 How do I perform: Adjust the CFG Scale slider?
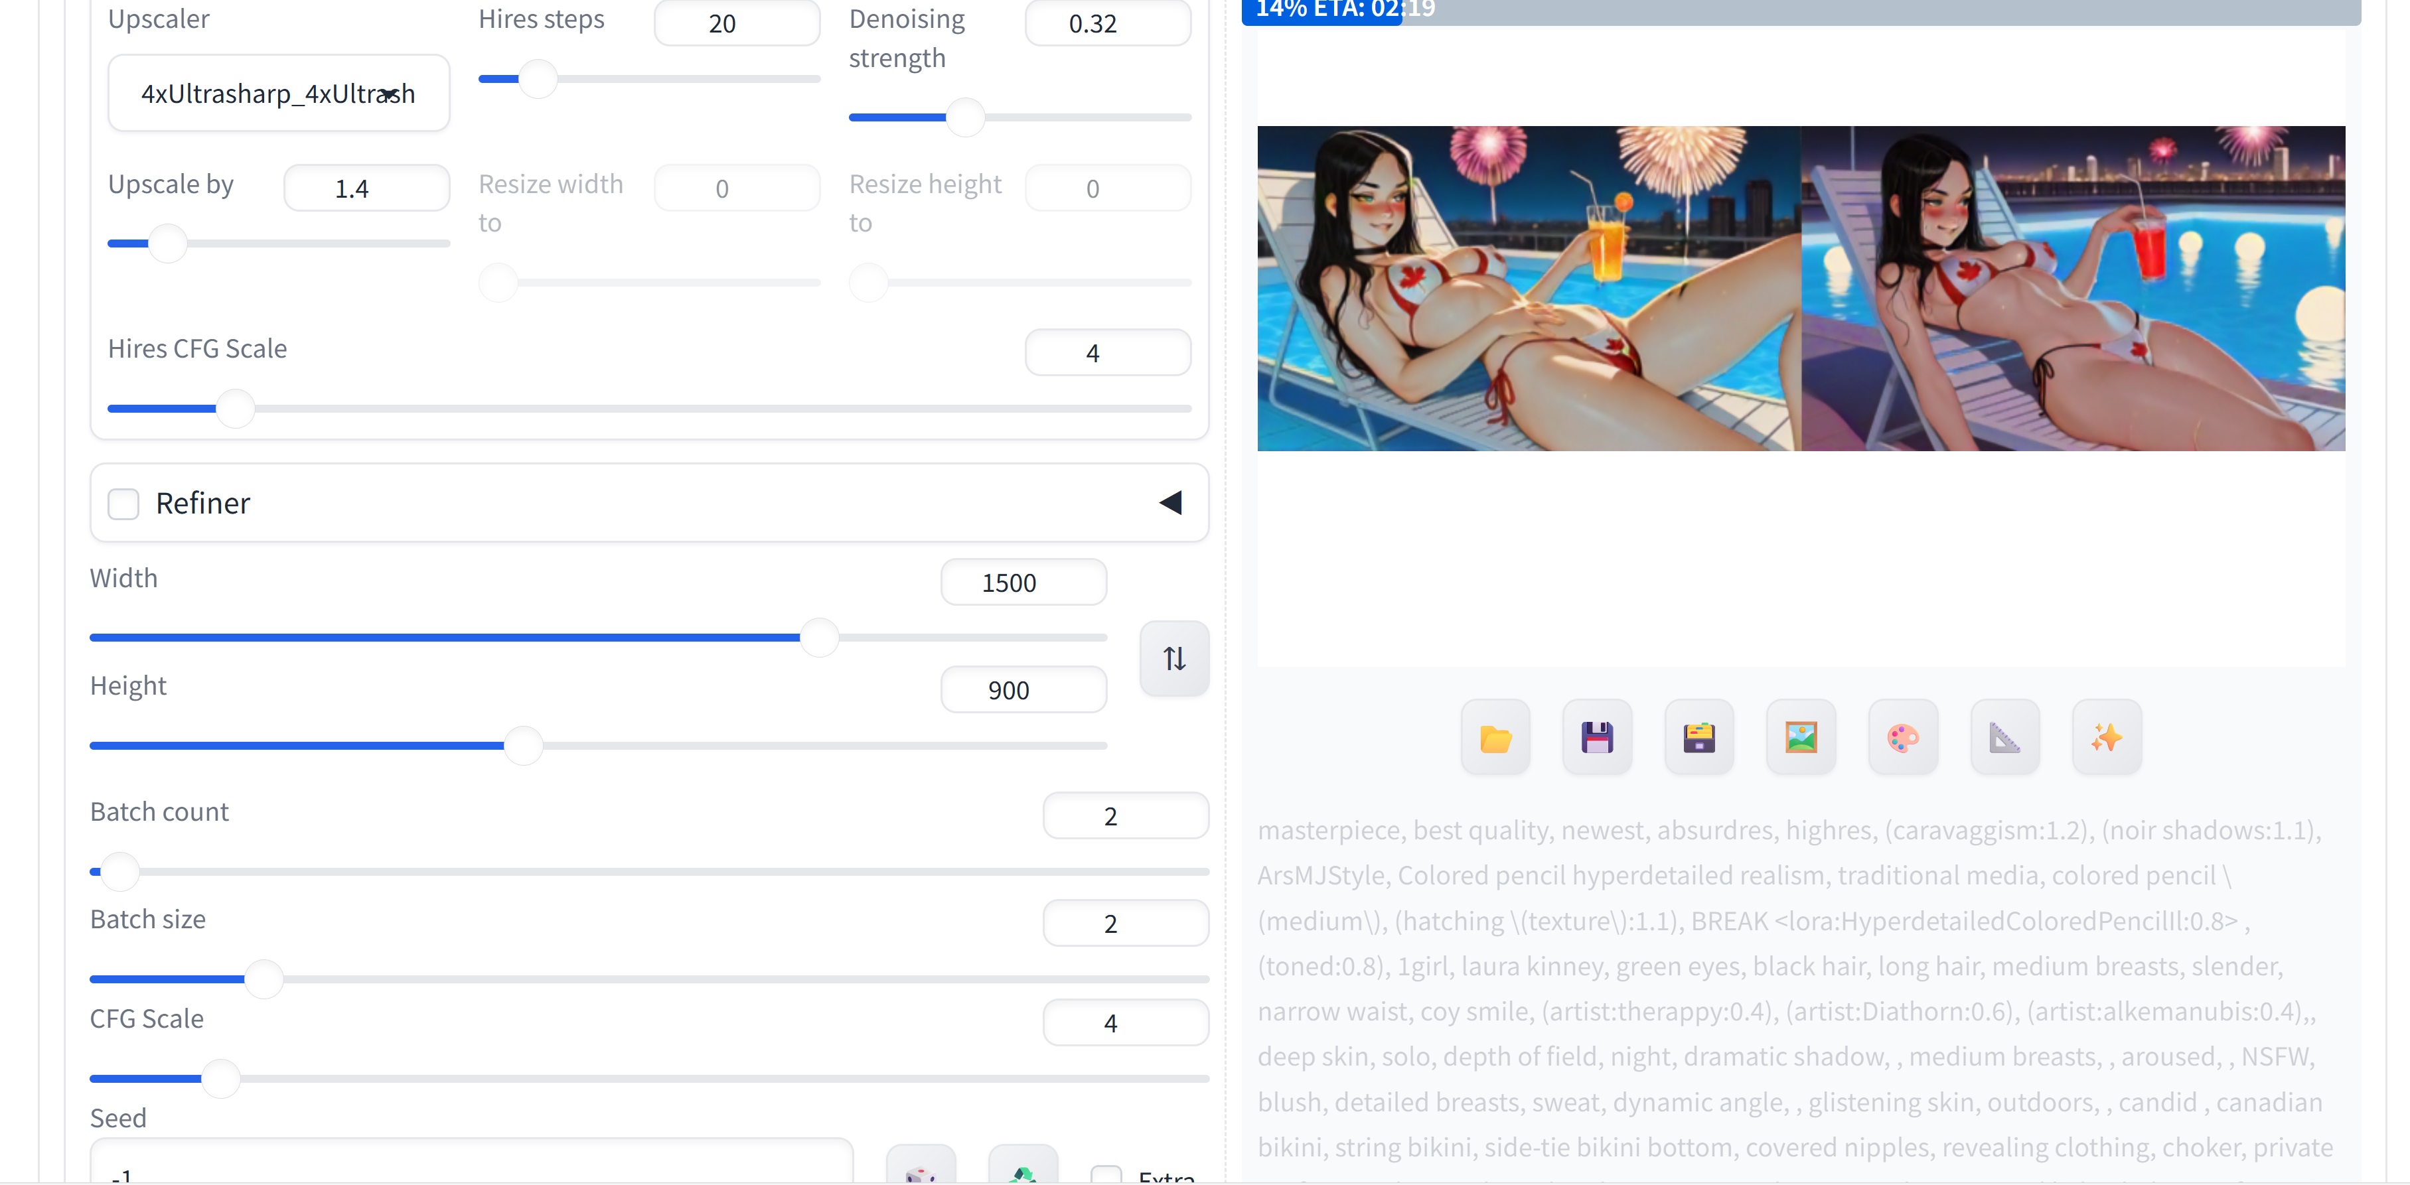point(649,1078)
